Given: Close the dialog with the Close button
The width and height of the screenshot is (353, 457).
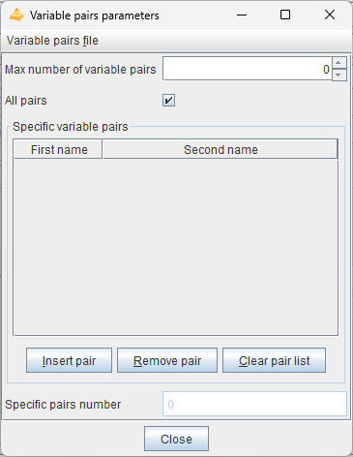Looking at the screenshot, I should tap(176, 439).
